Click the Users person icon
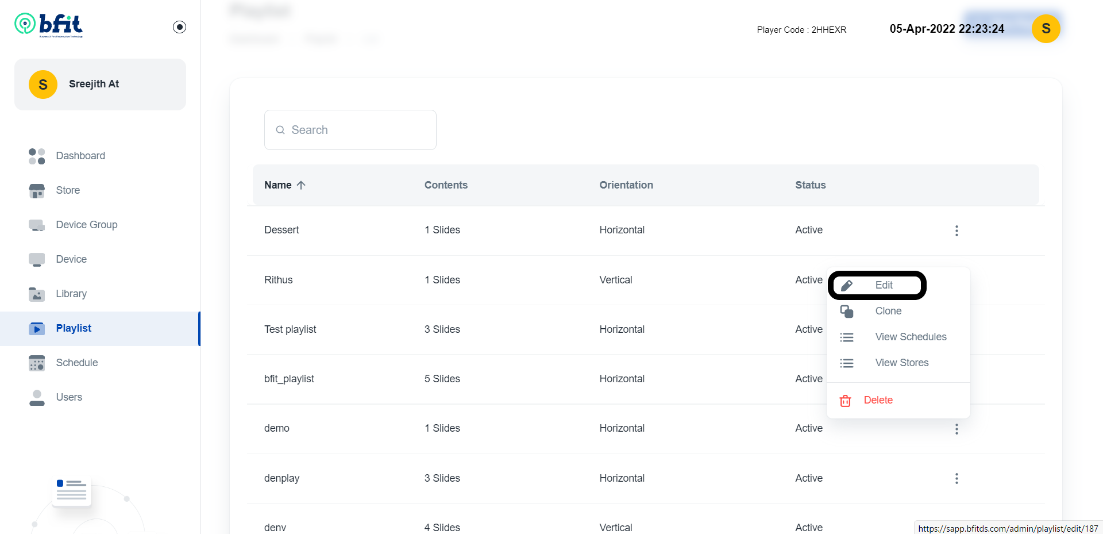The width and height of the screenshot is (1103, 534). (x=37, y=398)
